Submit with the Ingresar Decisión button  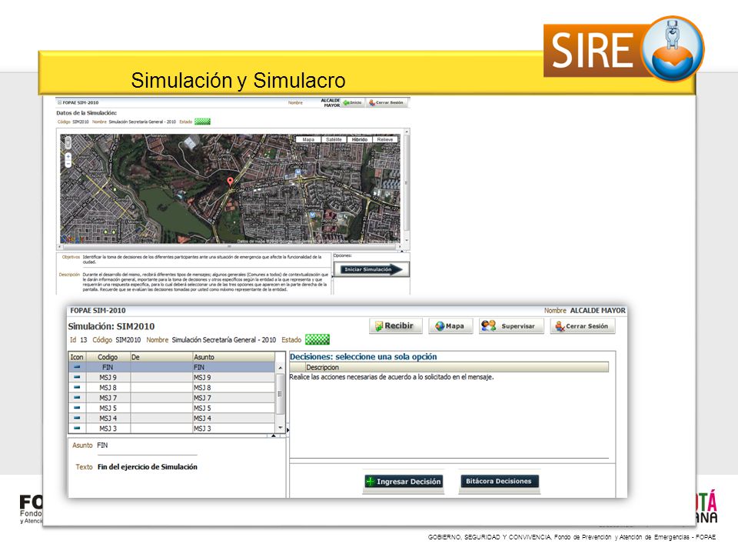(x=404, y=482)
